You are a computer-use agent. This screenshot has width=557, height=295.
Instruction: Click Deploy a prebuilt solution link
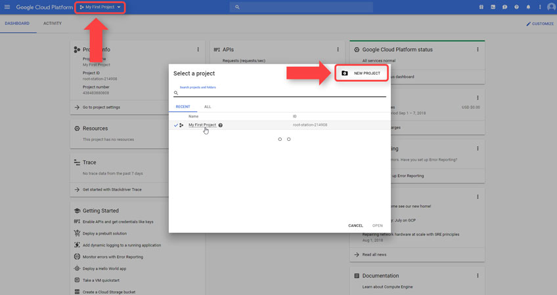104,233
